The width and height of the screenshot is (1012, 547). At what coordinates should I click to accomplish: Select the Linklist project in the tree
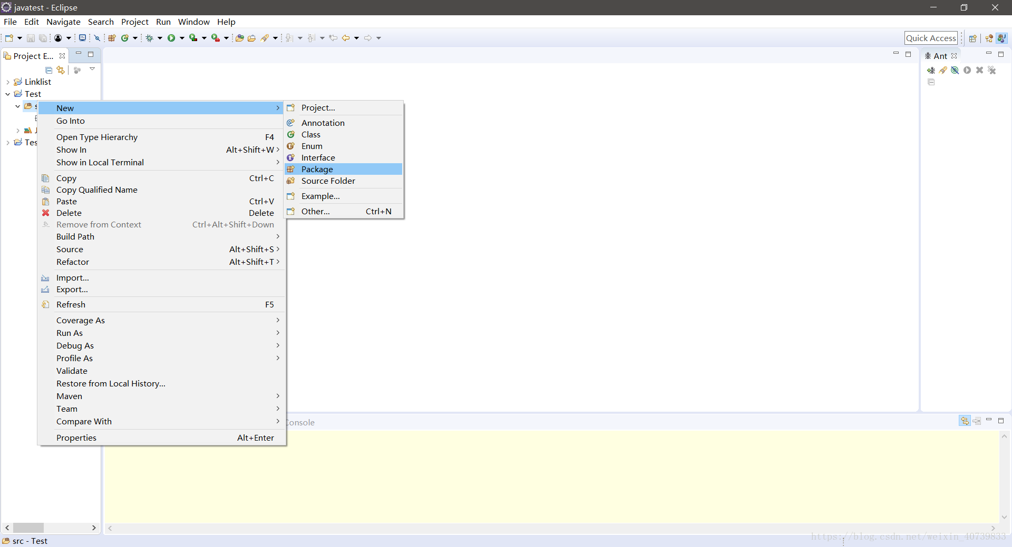38,82
